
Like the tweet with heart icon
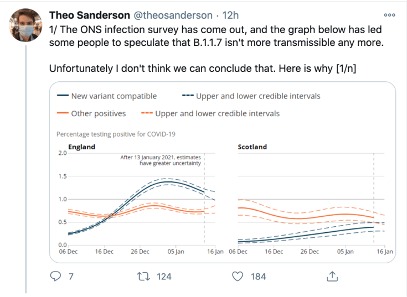pyautogui.click(x=238, y=275)
